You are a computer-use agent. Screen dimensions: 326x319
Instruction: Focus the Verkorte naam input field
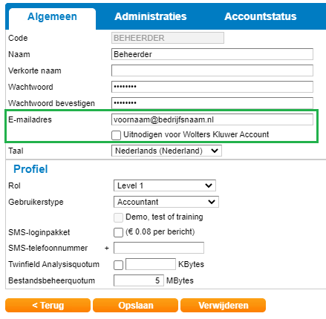pyautogui.click(x=212, y=70)
